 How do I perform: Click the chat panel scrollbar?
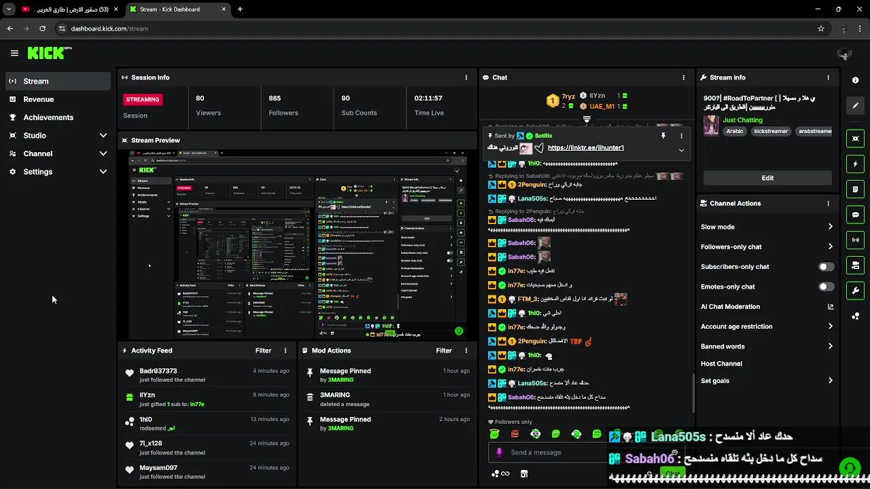[x=693, y=394]
